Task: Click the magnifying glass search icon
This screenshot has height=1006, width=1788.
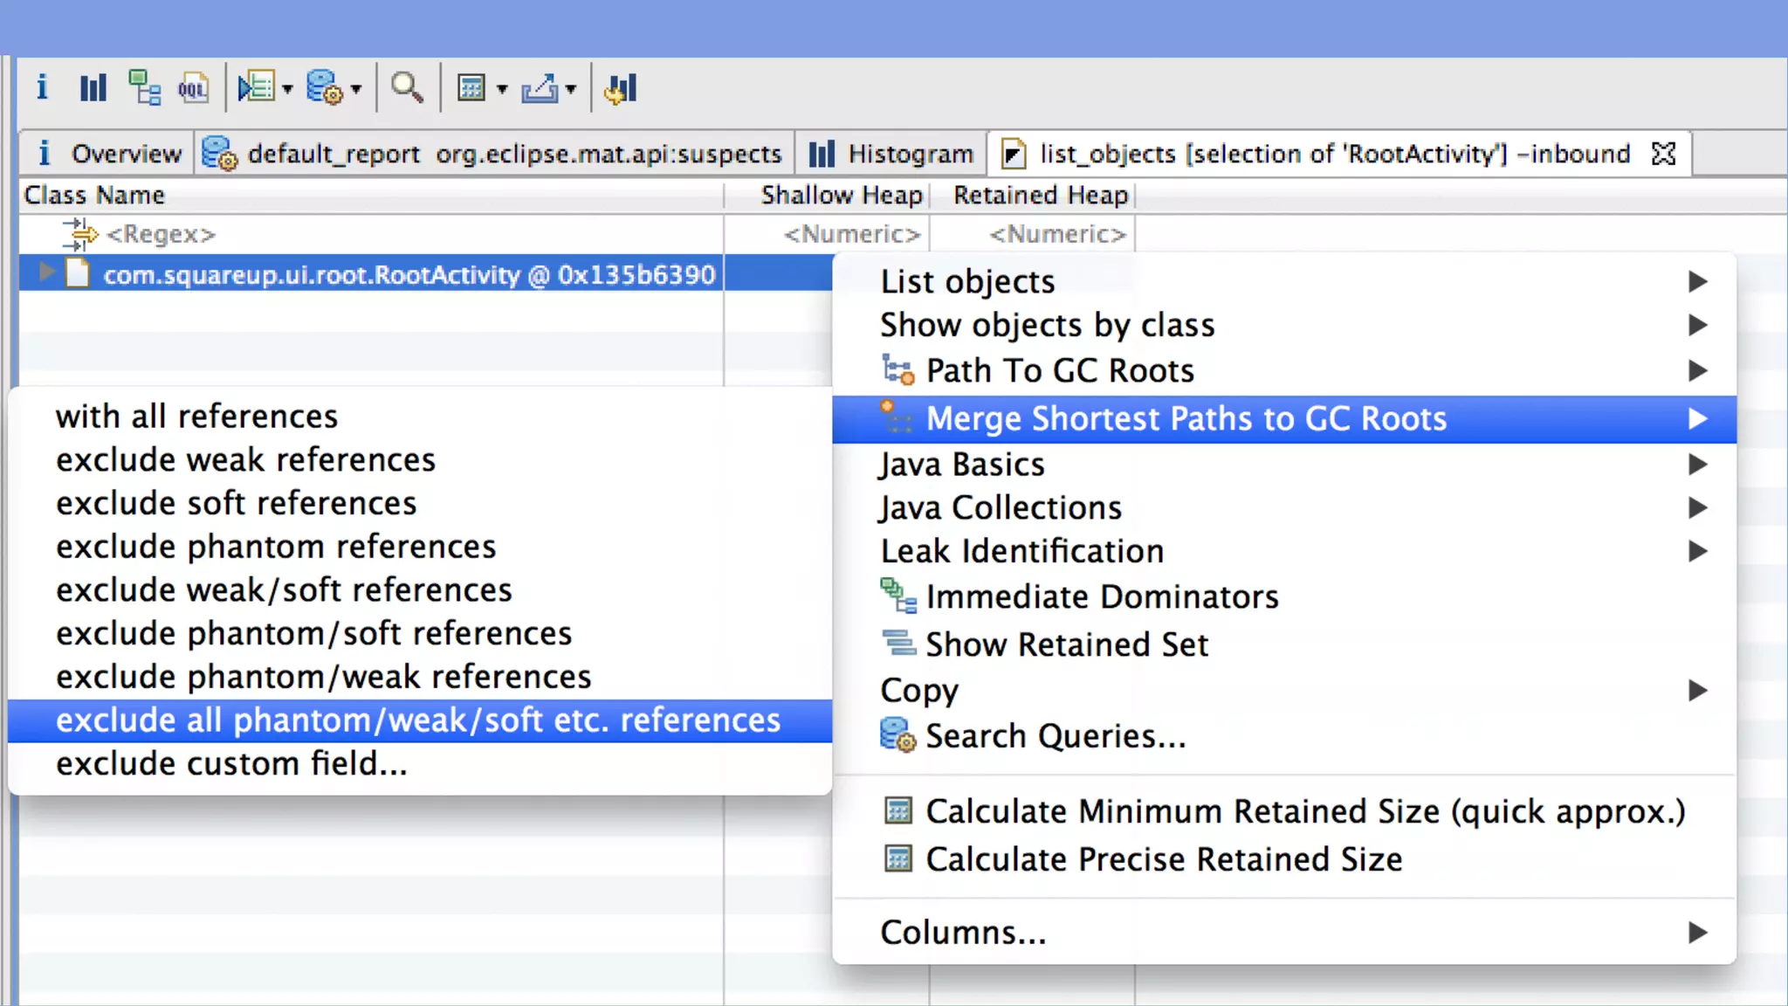Action: click(x=407, y=88)
